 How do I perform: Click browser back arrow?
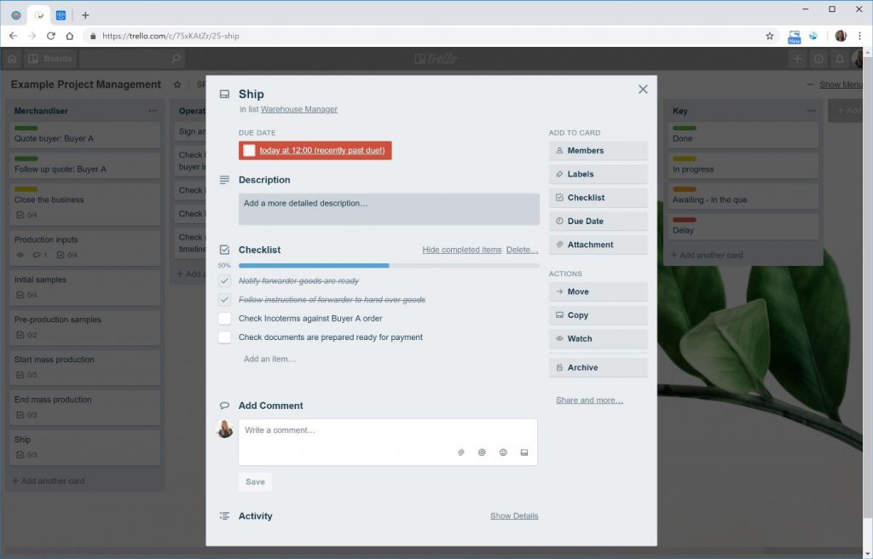tap(14, 36)
